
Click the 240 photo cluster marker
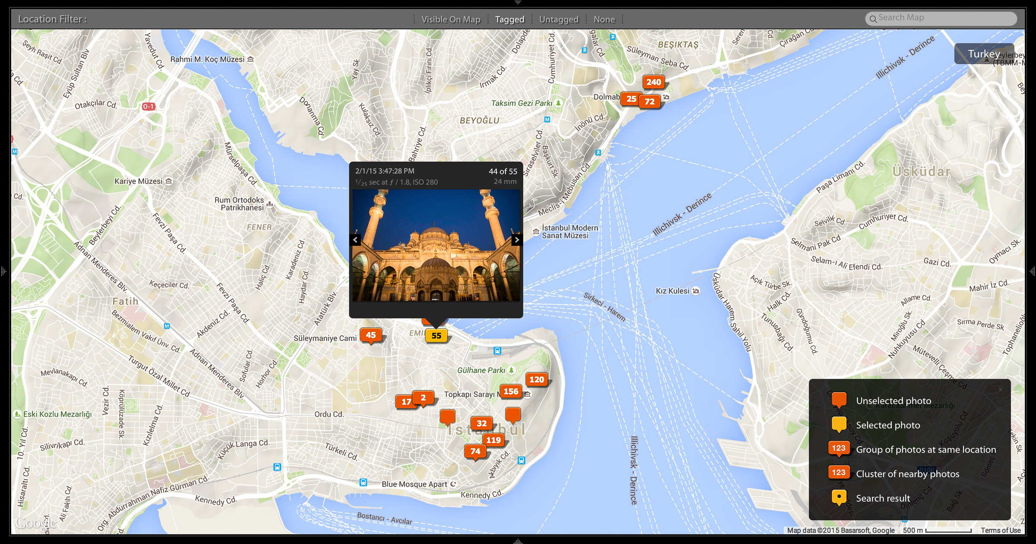(654, 82)
